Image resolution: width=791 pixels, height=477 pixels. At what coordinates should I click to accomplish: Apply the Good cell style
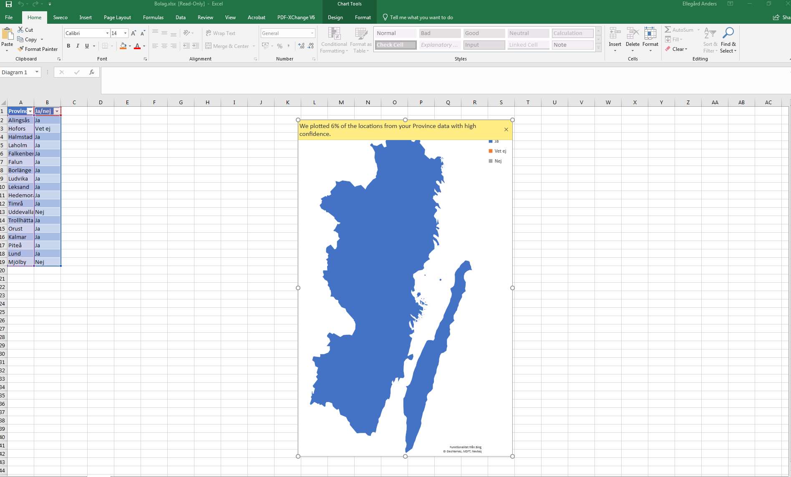pos(484,33)
